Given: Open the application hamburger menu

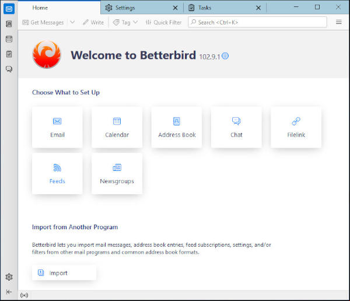Looking at the screenshot, I should pos(338,22).
